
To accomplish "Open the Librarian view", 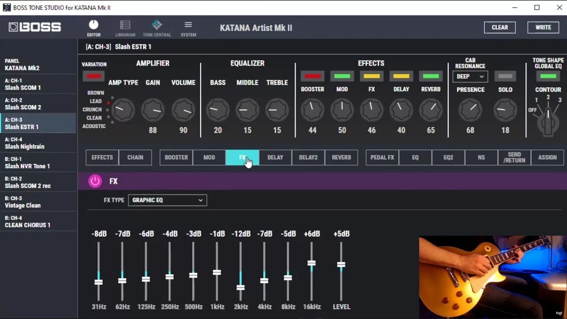I will click(125, 28).
